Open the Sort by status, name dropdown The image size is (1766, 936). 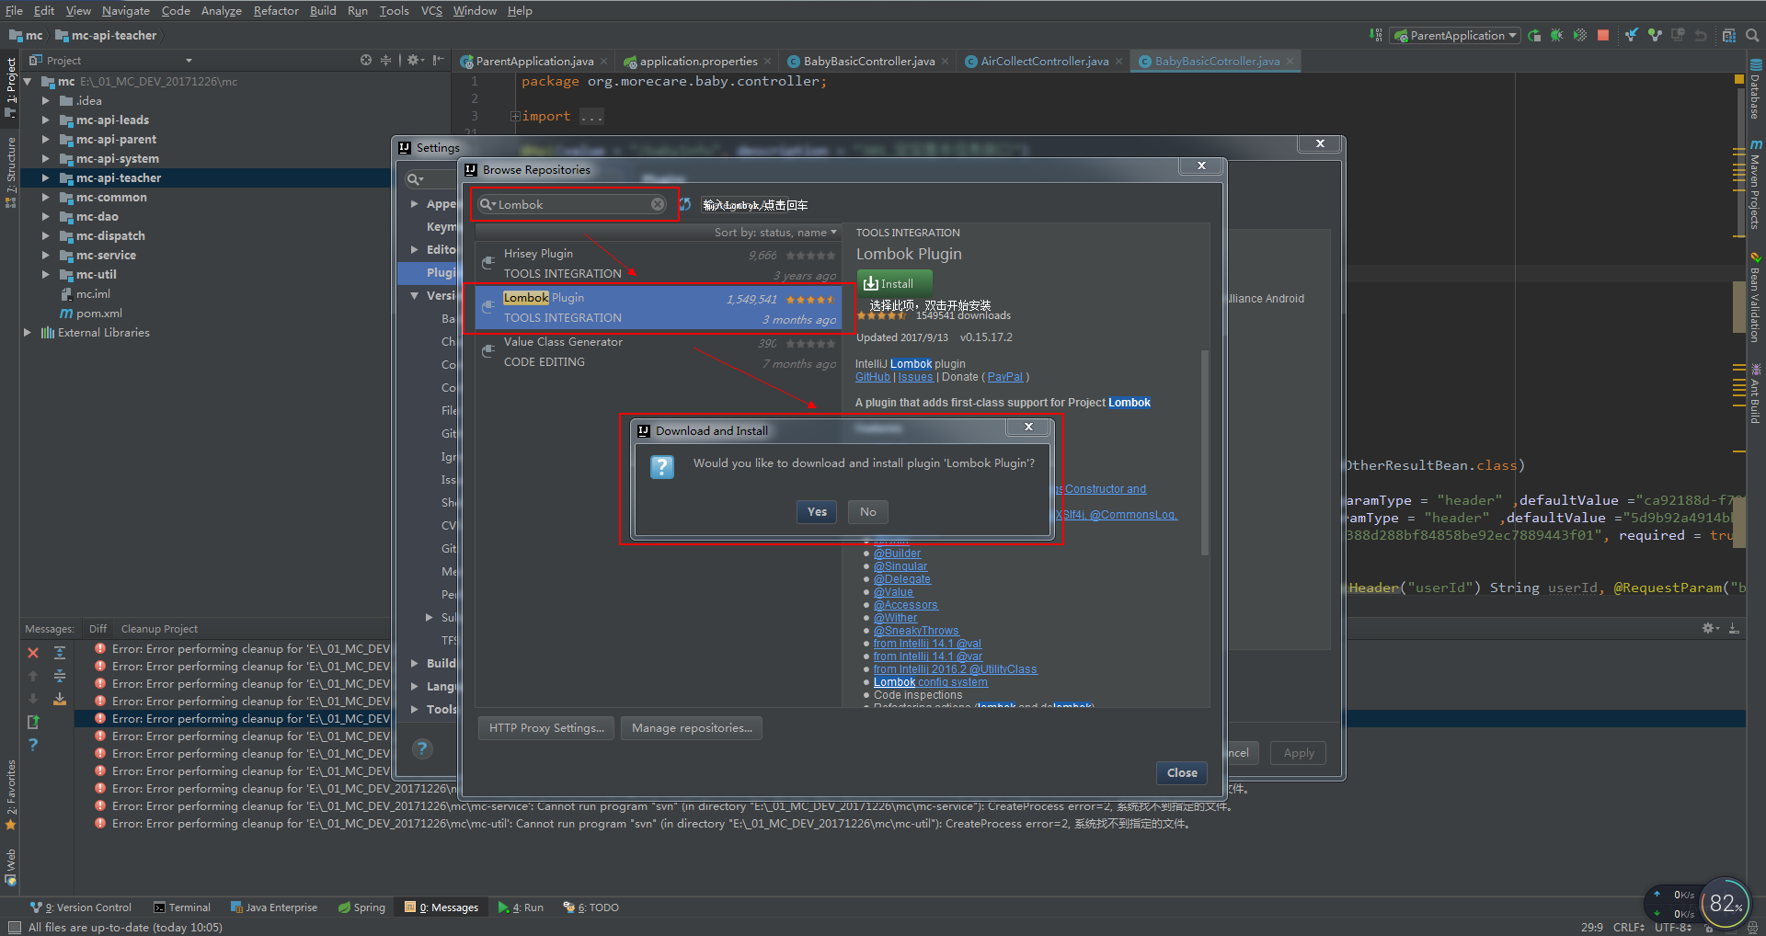[775, 233]
